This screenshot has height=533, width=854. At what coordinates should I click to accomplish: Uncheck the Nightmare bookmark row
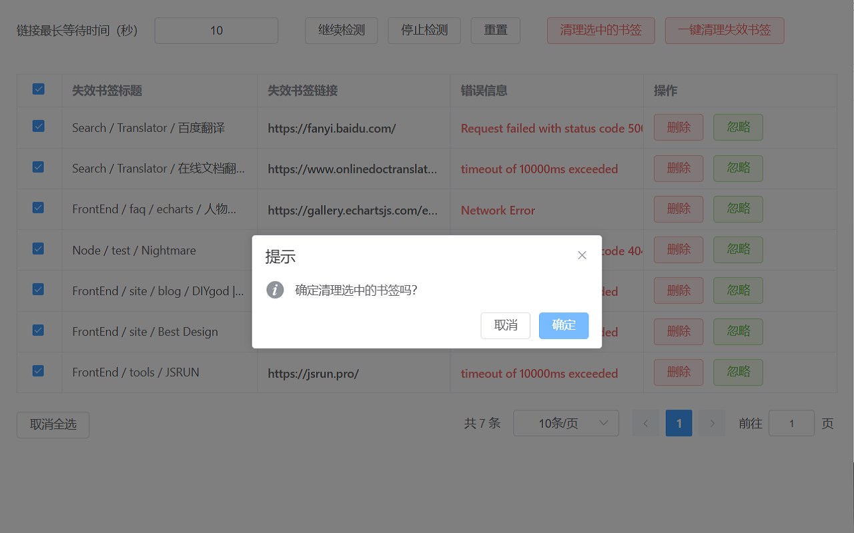39,249
